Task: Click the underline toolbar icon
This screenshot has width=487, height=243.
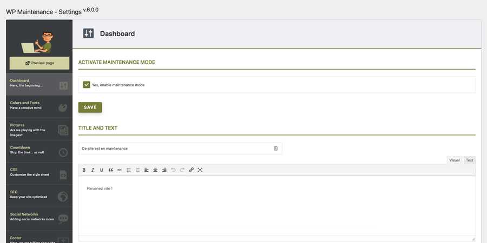Action: pyautogui.click(x=102, y=170)
